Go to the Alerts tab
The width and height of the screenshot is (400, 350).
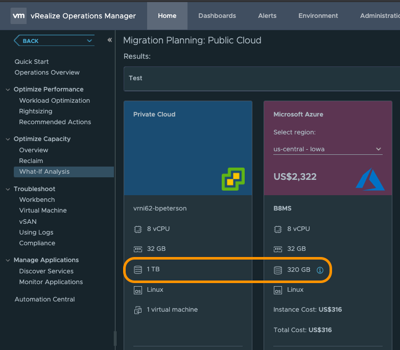[267, 16]
